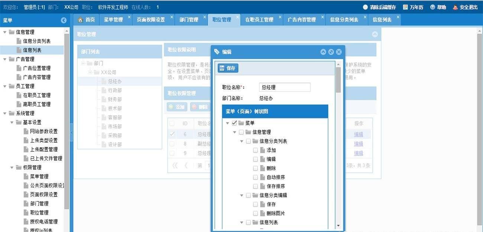Switch to the 首页 tab

tap(86, 20)
